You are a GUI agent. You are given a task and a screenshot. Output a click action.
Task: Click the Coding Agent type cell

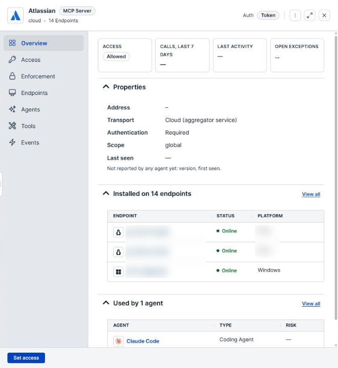(236, 339)
